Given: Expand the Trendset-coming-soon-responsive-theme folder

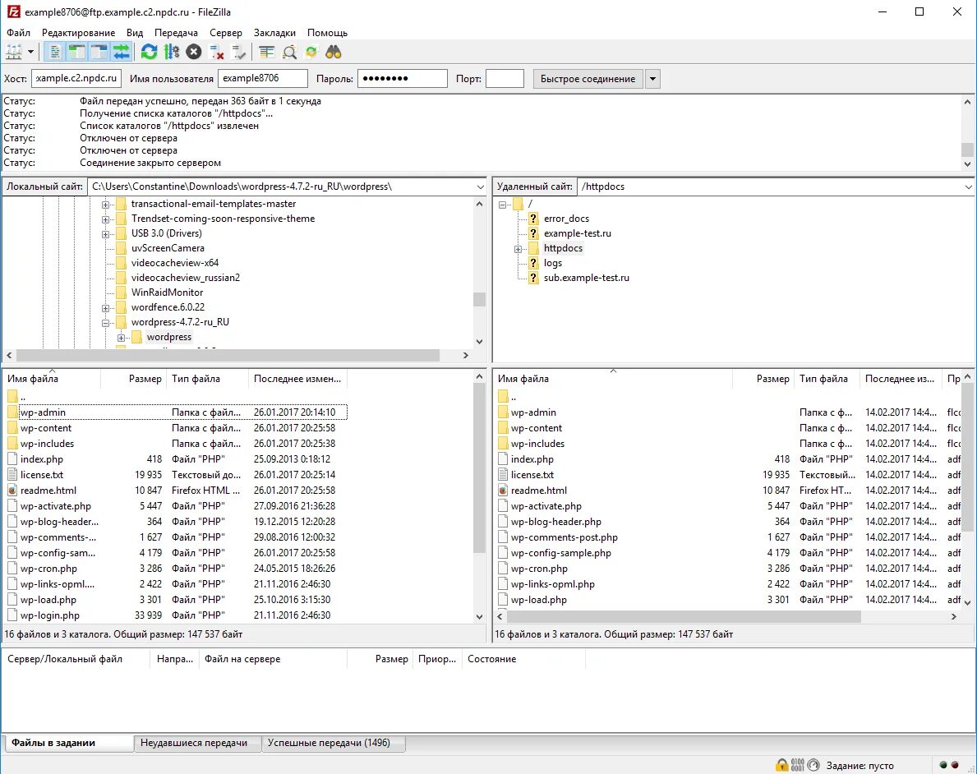Looking at the screenshot, I should [x=106, y=219].
